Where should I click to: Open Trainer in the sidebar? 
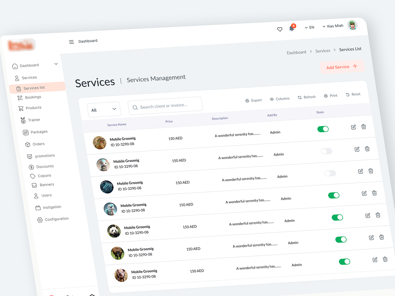click(30, 120)
